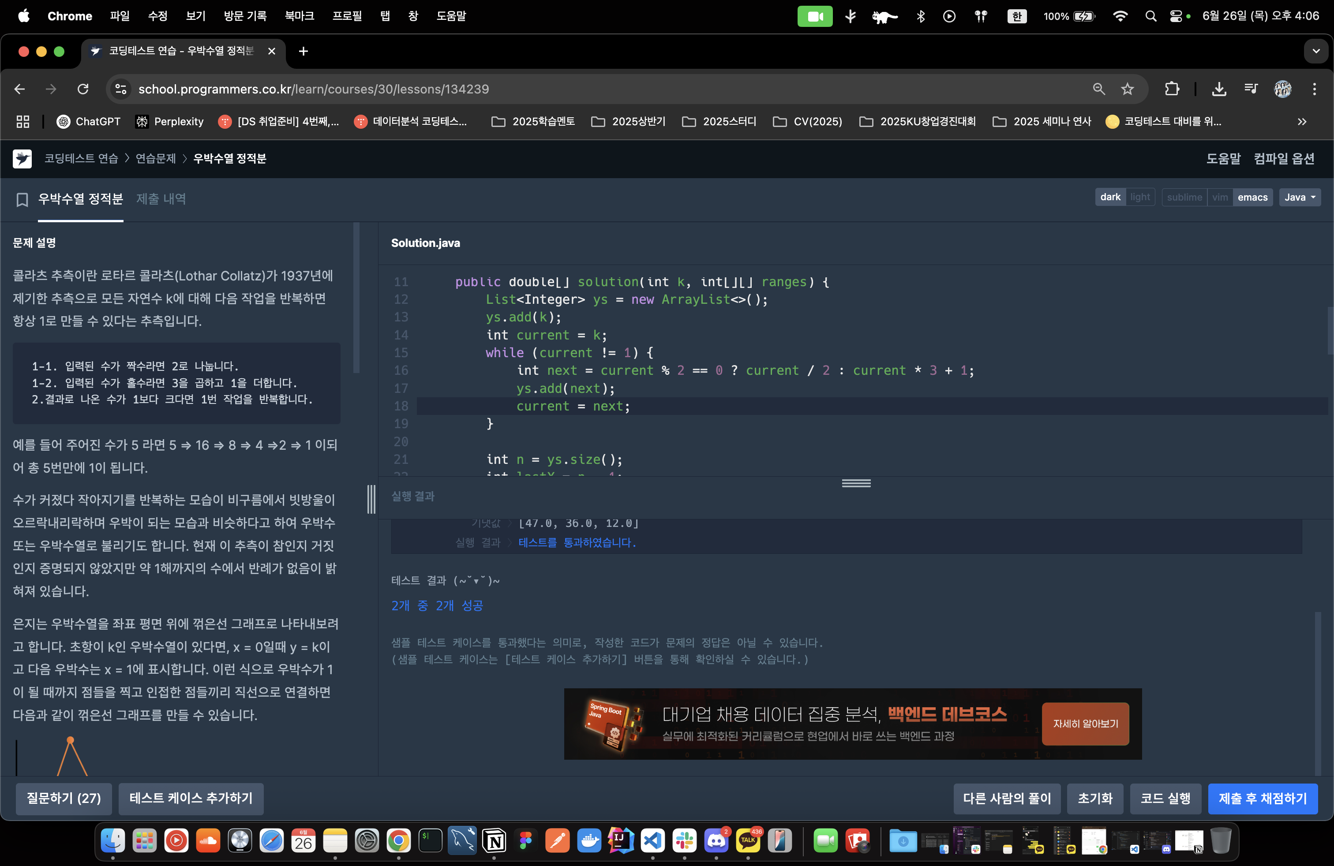Open the 2025KU창업경진대회 bookmark folder
Viewport: 1334px width, 866px height.
(918, 122)
